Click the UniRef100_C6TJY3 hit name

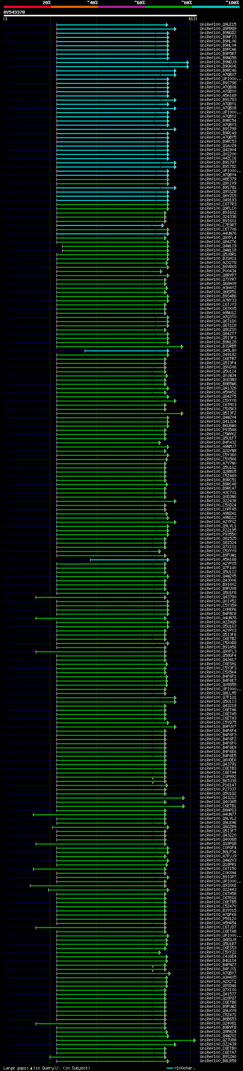218,304
